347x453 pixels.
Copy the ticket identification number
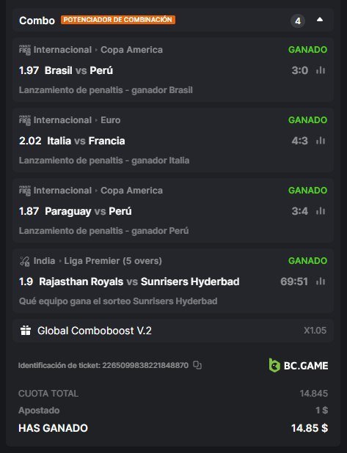coord(197,365)
